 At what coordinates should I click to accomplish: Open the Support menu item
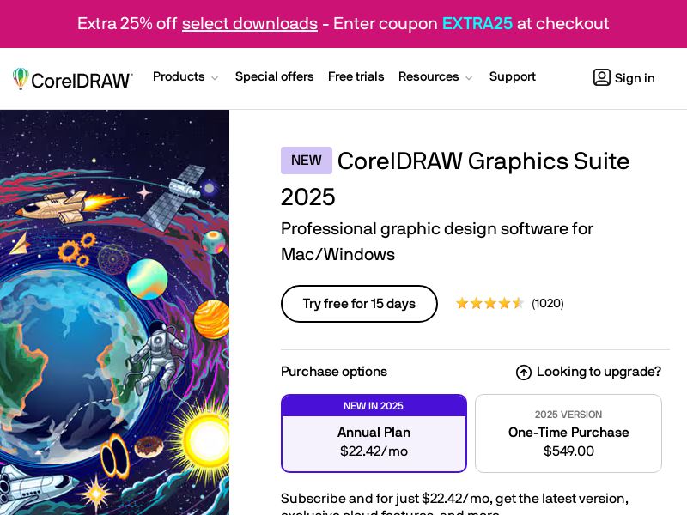click(513, 76)
